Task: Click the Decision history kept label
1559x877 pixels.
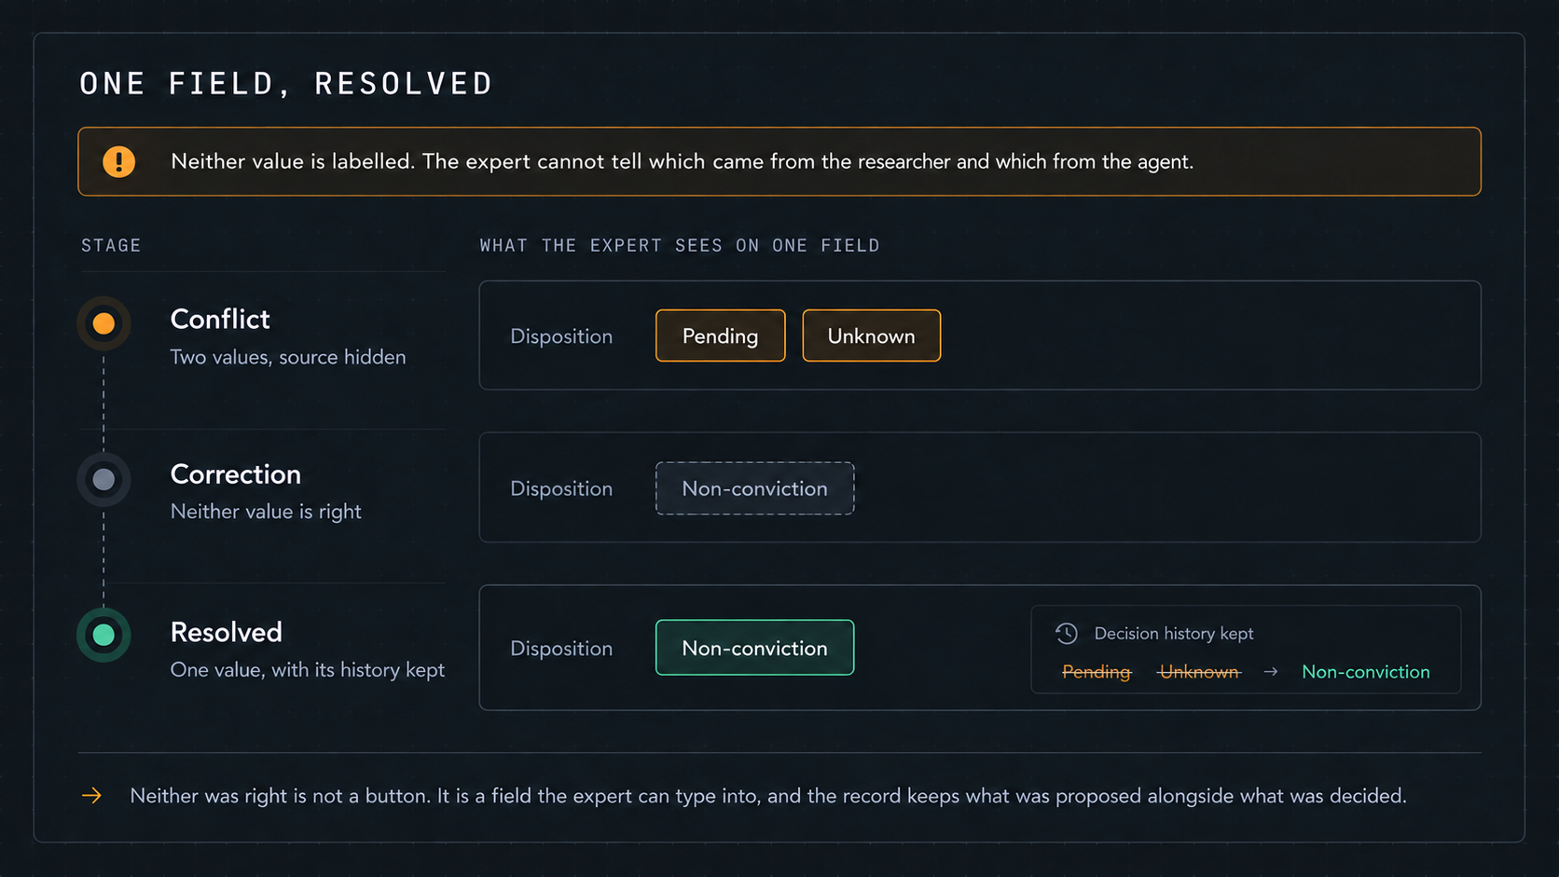Action: [x=1174, y=634]
